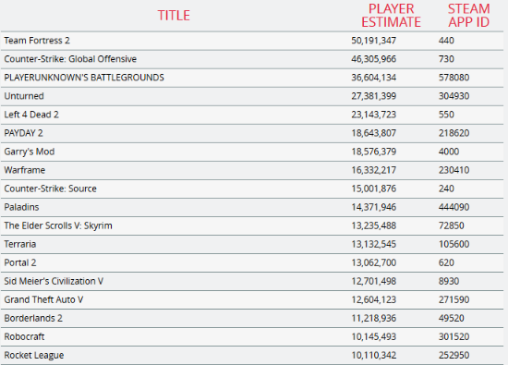Viewport: 508px width, 365px height.
Task: Select player estimate 12,701,498
Action: tap(373, 281)
